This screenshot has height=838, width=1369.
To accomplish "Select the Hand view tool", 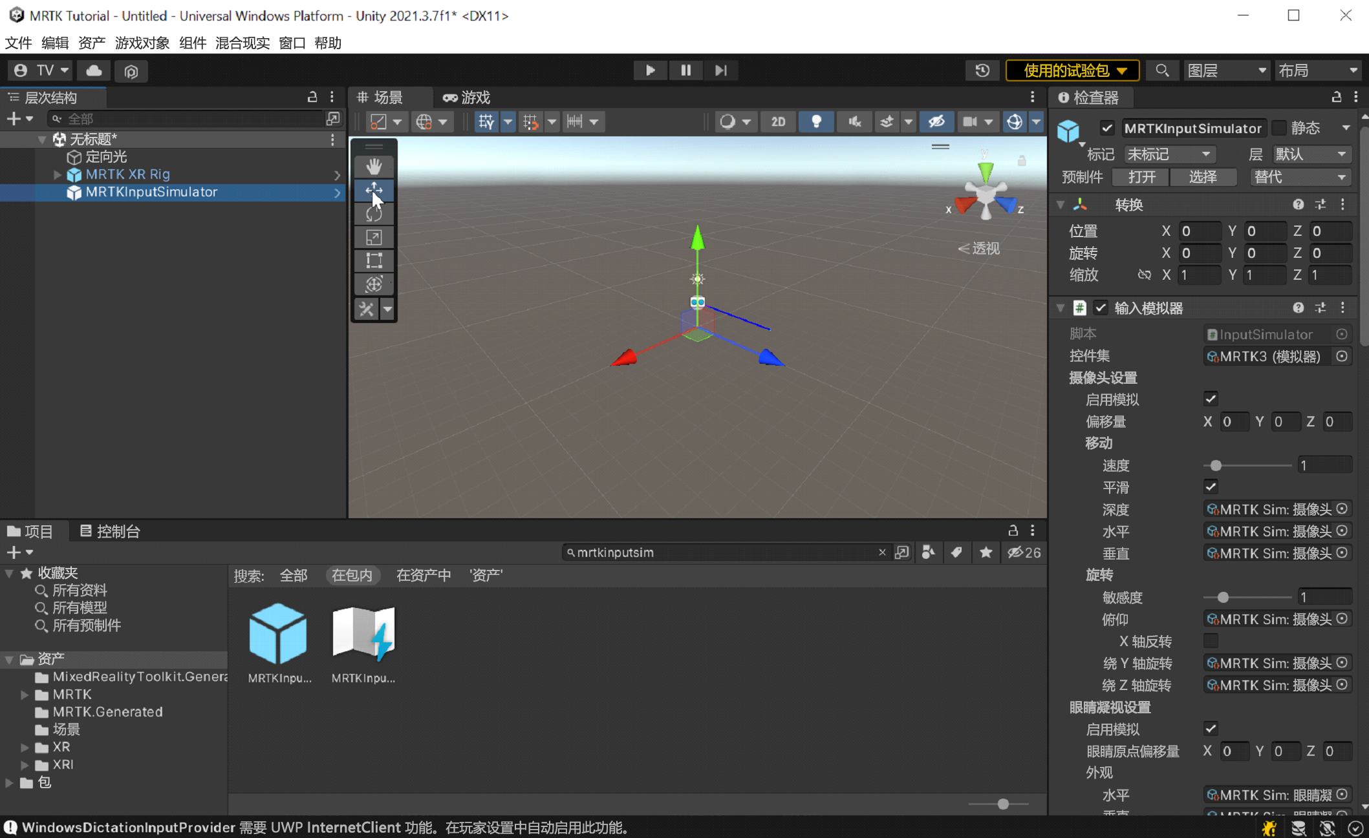I will click(x=374, y=167).
